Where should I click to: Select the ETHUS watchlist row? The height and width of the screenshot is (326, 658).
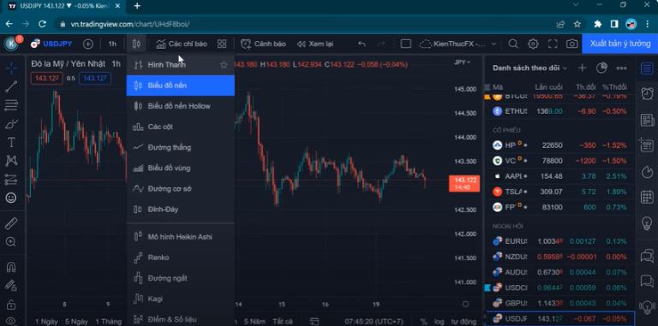[559, 111]
